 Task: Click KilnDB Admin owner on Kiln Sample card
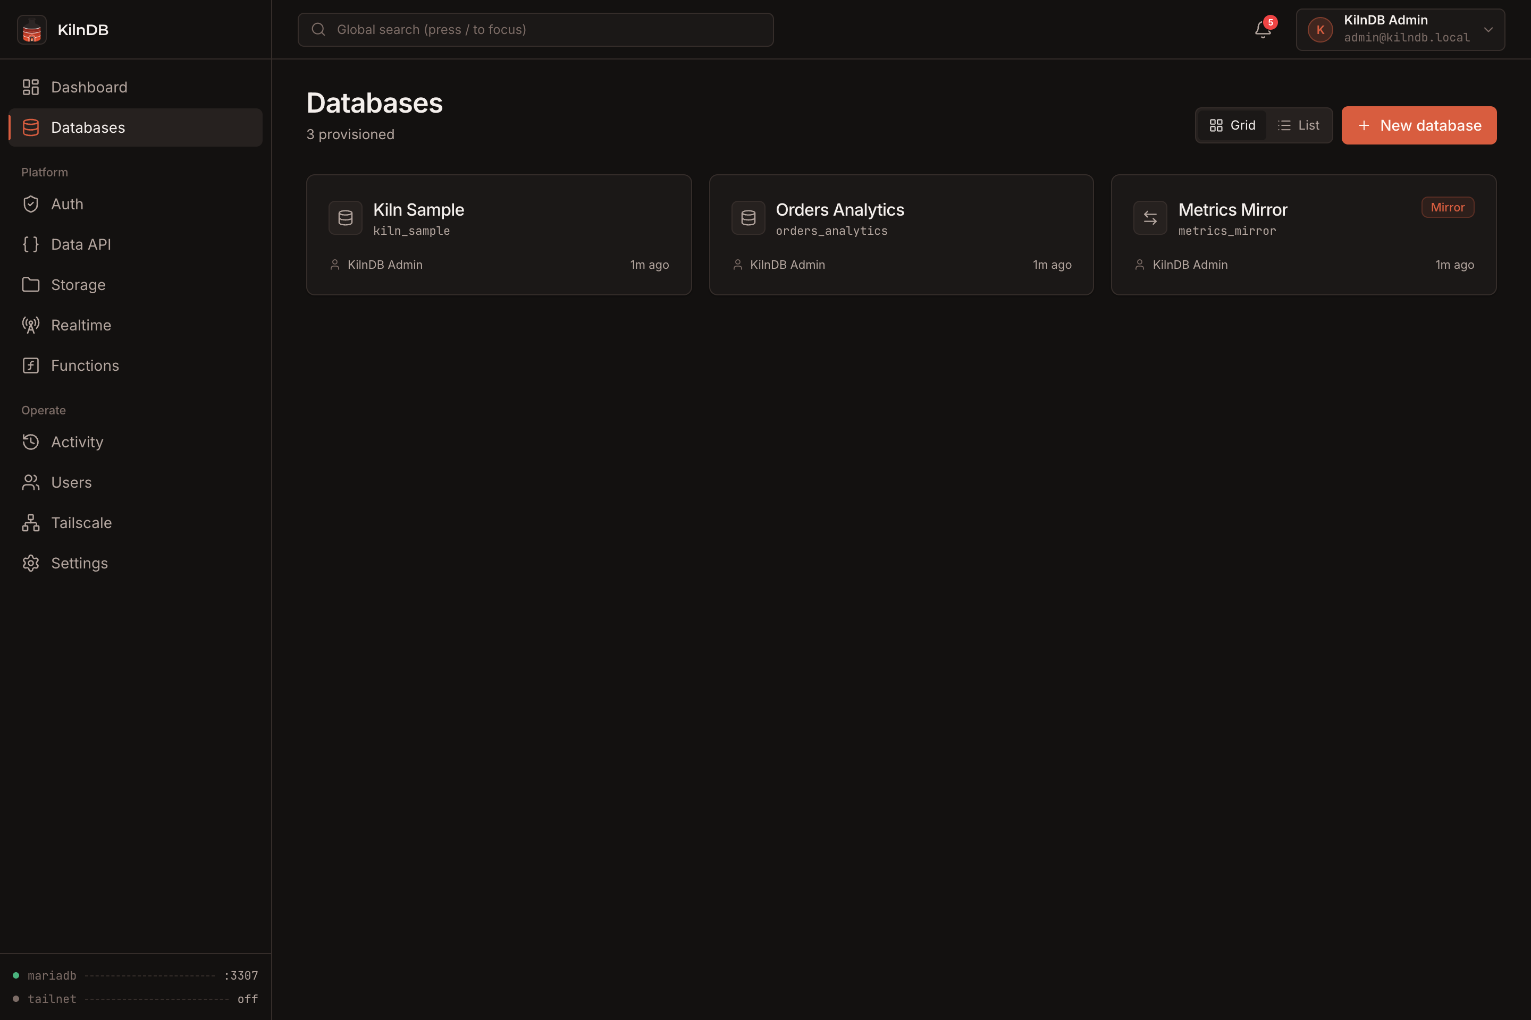tap(385, 265)
